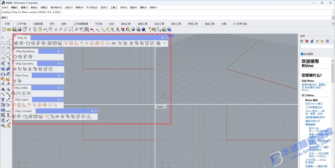Screen dimensions: 335x168
Task: Click the New file icon in the standard toolbar
Action: point(4,29)
